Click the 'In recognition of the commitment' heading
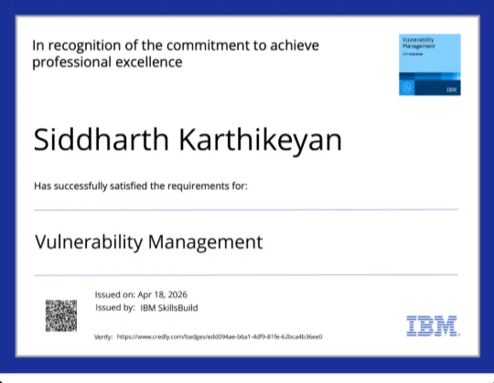Image resolution: width=494 pixels, height=383 pixels. coord(176,54)
